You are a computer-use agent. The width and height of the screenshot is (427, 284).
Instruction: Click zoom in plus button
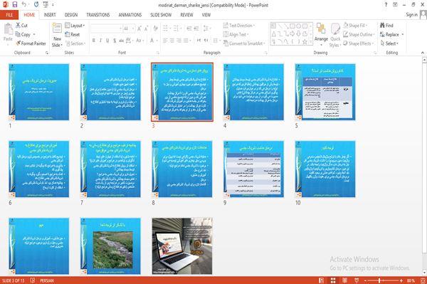[x=401, y=280]
